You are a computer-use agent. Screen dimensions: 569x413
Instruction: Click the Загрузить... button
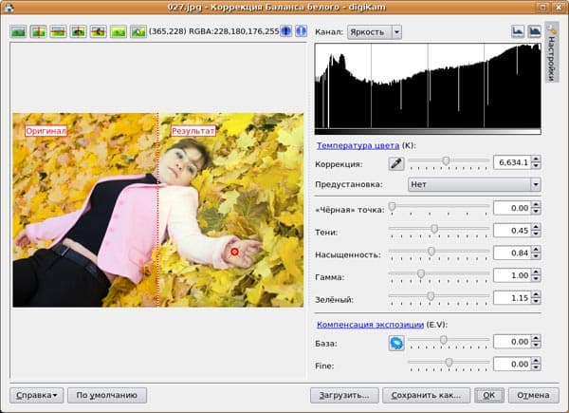344,395
